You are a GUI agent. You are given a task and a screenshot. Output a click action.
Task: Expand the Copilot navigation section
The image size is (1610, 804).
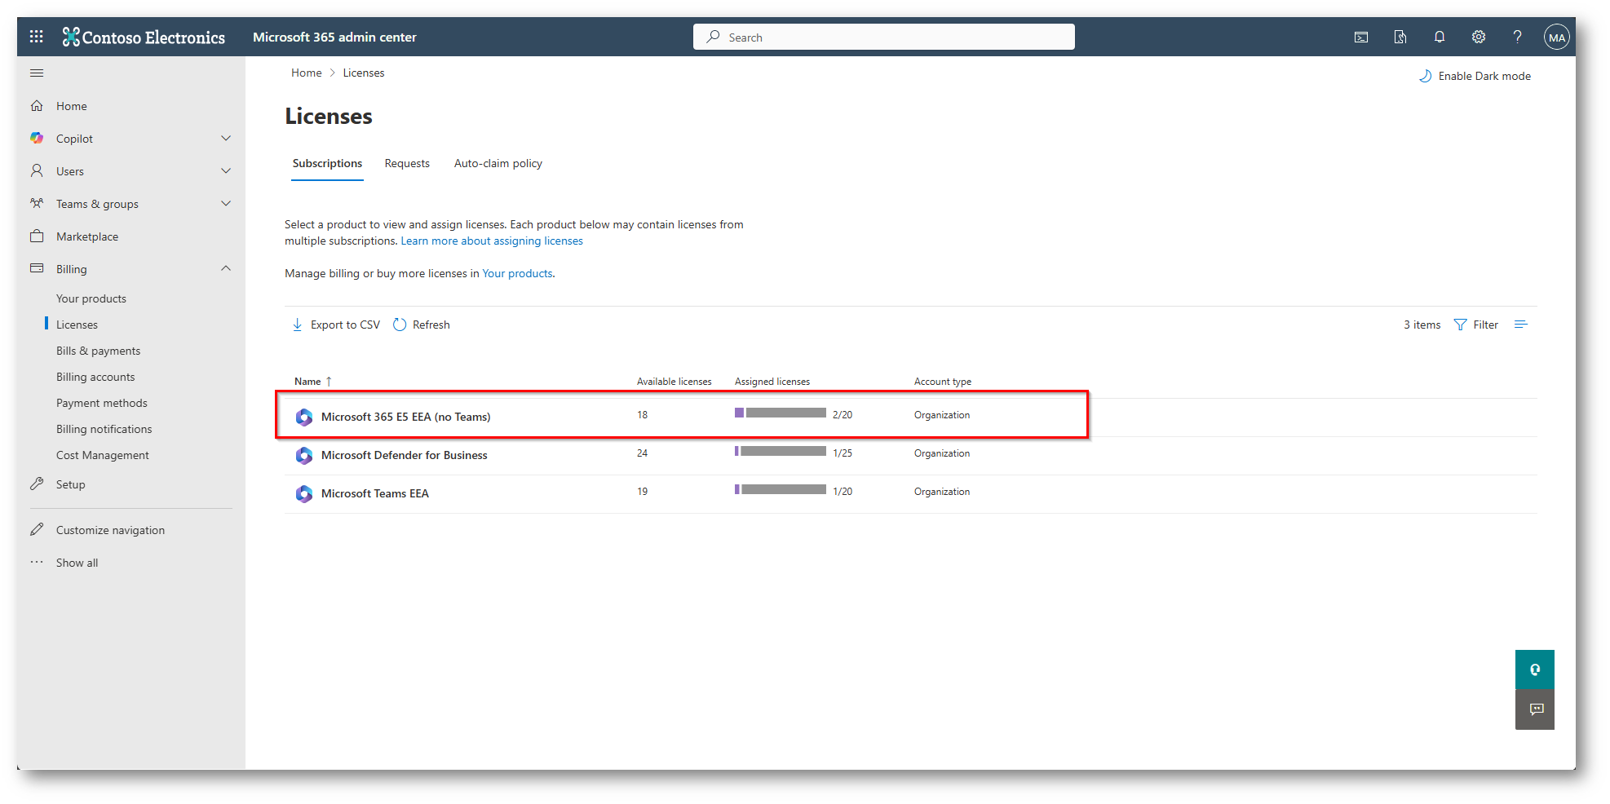point(226,139)
